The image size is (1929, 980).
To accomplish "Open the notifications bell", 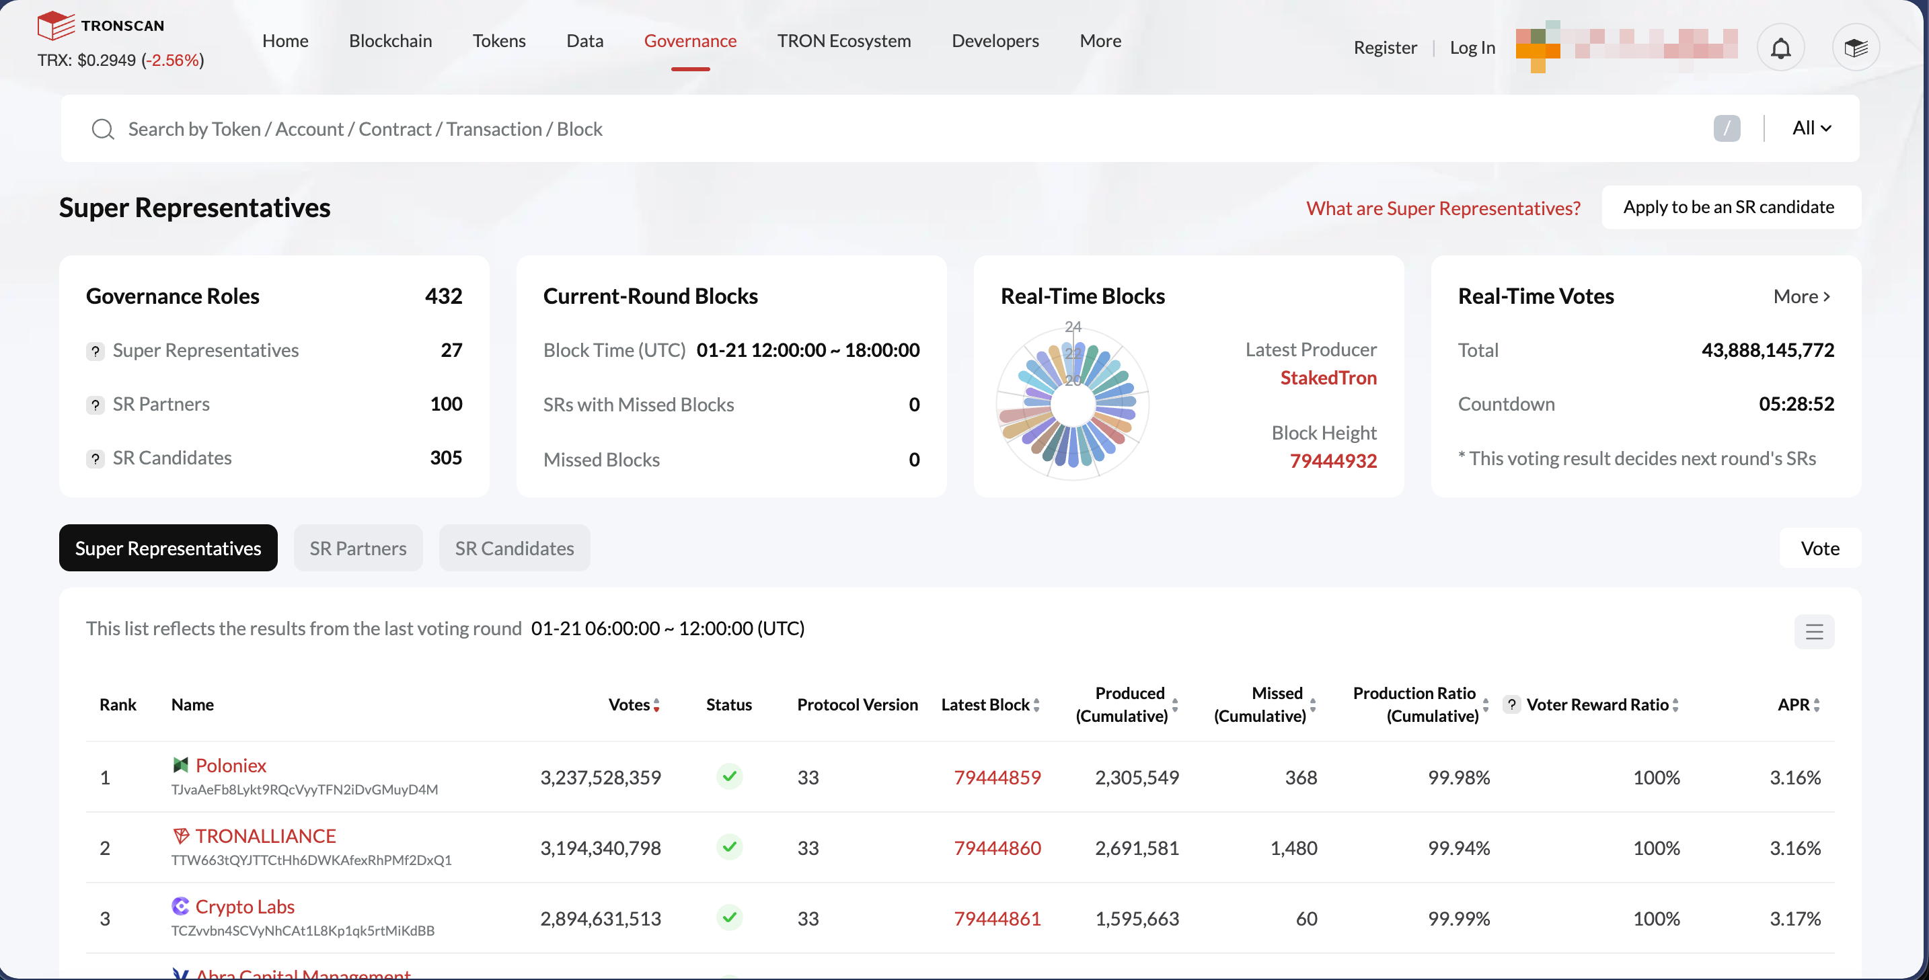I will 1781,48.
